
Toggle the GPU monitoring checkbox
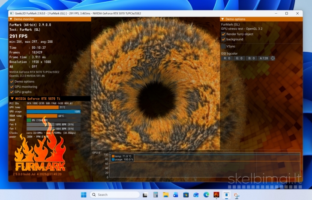(x=12, y=86)
